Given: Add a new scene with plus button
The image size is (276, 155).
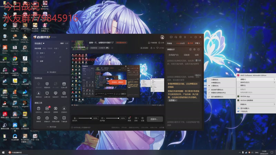Looking at the screenshot, I should 67,48.
